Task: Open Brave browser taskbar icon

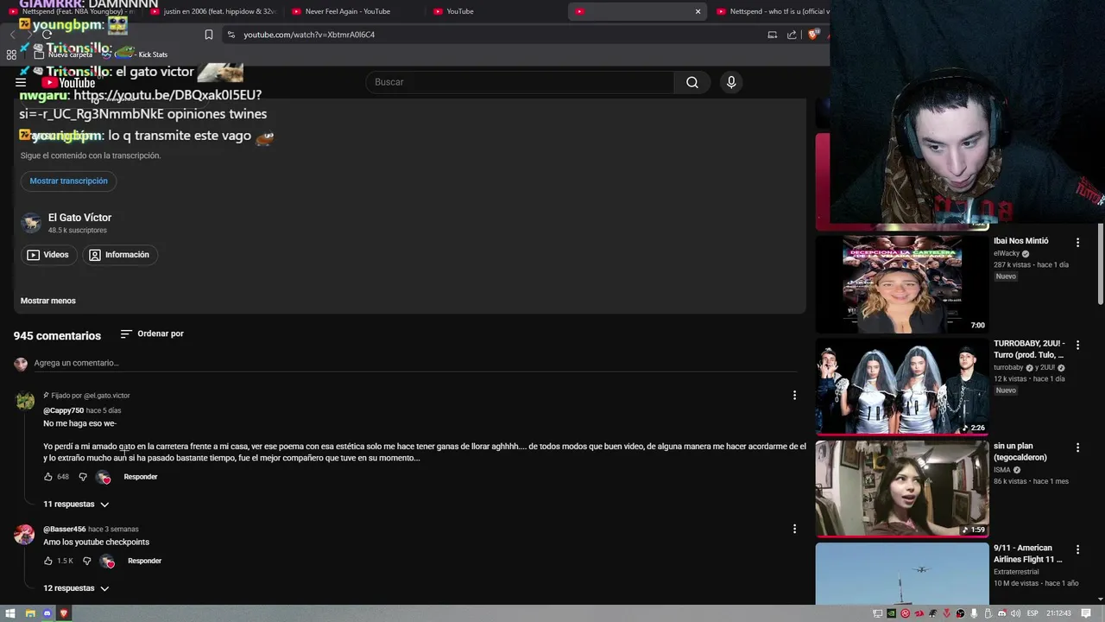Action: click(64, 613)
